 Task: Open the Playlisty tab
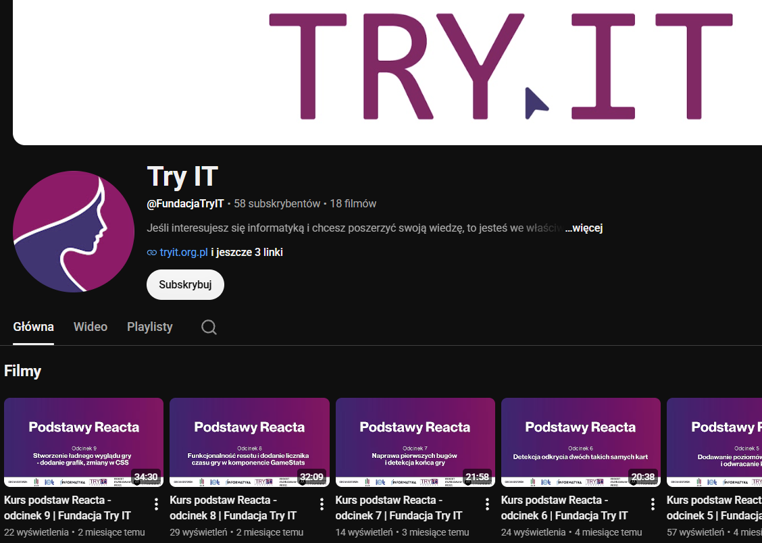(150, 327)
